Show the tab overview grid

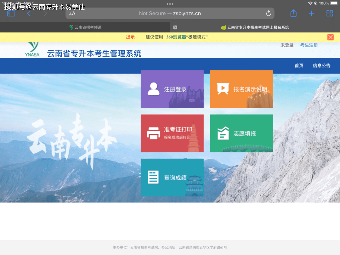coord(329,14)
